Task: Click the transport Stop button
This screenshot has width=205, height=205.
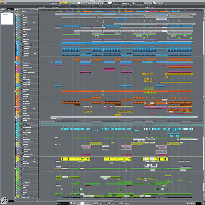Action: click(83, 203)
